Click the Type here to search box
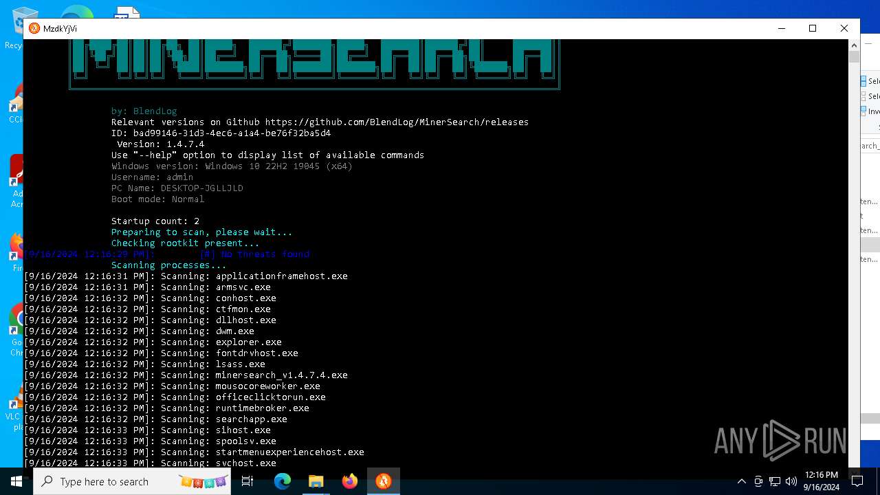 click(x=132, y=481)
